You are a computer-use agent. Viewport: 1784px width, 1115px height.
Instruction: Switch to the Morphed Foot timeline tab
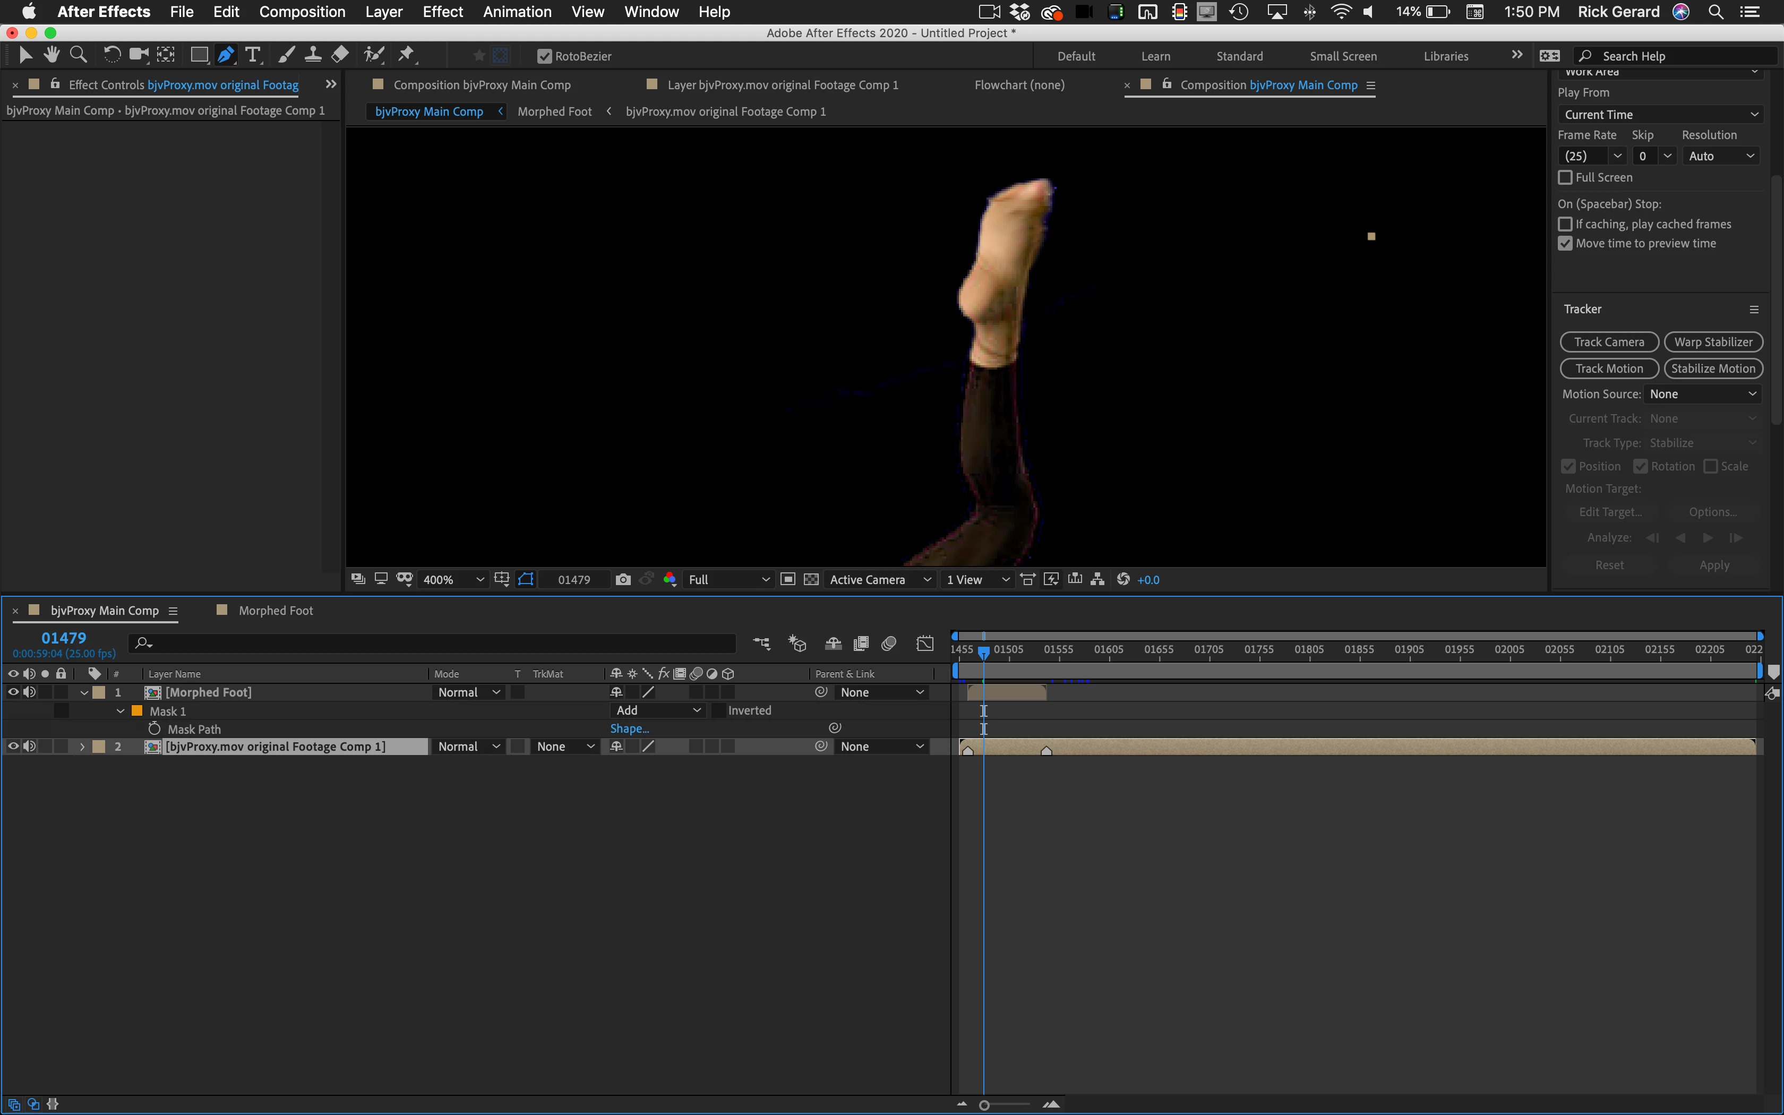tap(275, 611)
